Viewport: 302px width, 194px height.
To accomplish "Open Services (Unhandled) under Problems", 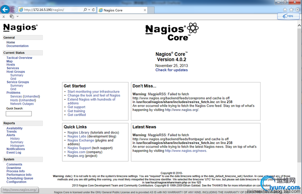I will tap(25, 97).
